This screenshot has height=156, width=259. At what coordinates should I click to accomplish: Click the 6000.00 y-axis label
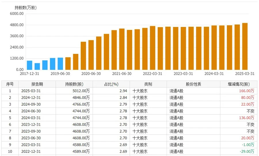17,14
